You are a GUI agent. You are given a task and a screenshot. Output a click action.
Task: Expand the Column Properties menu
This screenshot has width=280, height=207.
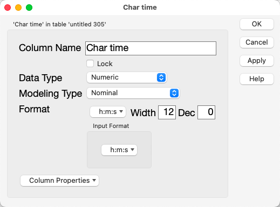click(59, 181)
